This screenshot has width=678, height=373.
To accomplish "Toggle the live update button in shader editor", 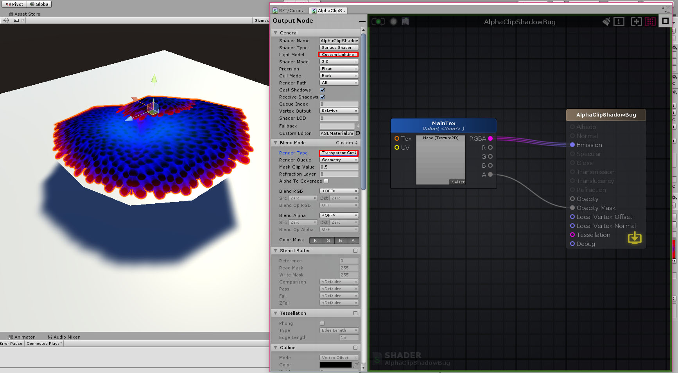I will click(x=378, y=22).
